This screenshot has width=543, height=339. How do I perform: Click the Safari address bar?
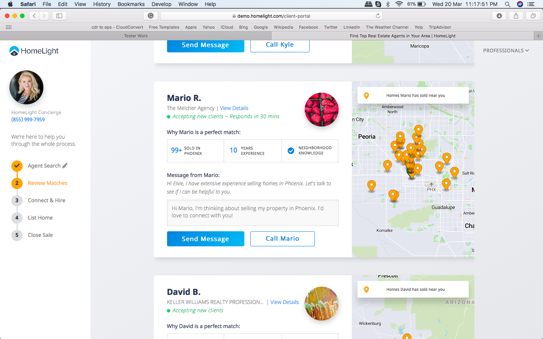tap(271, 16)
